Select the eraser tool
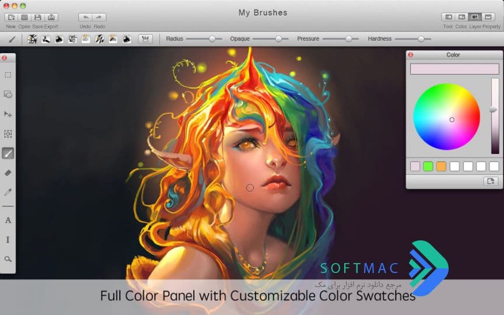 pyautogui.click(x=8, y=173)
